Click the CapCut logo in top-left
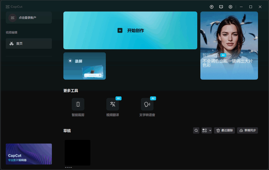269x170 pixels. click(14, 7)
